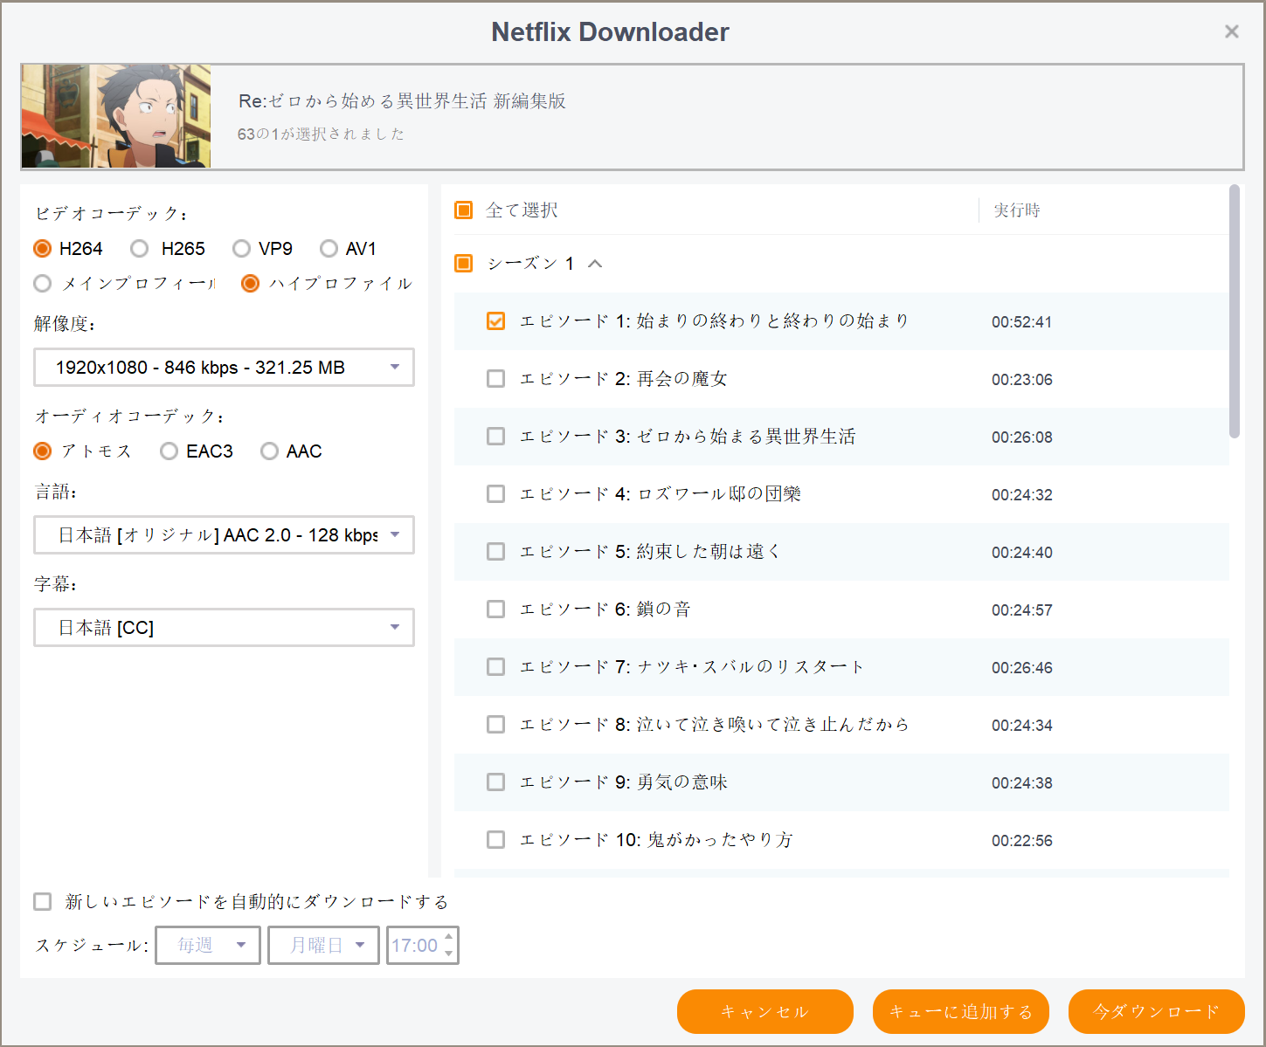Click the episode list scrollbar

1235,311
